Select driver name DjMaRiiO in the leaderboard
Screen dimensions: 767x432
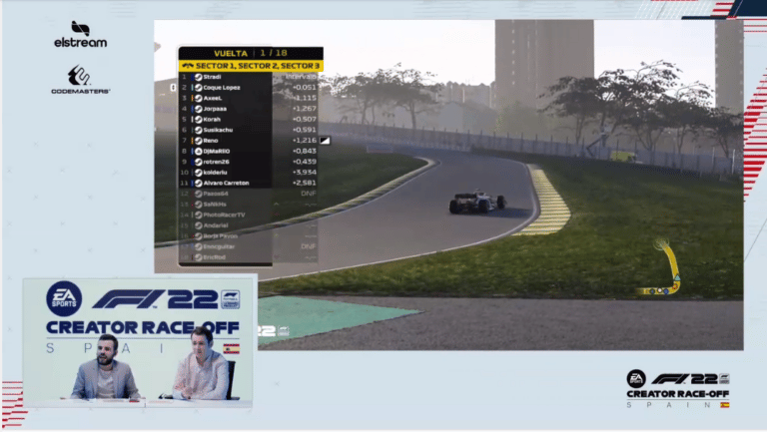coord(216,151)
